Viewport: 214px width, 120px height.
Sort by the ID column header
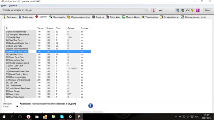[21, 28]
